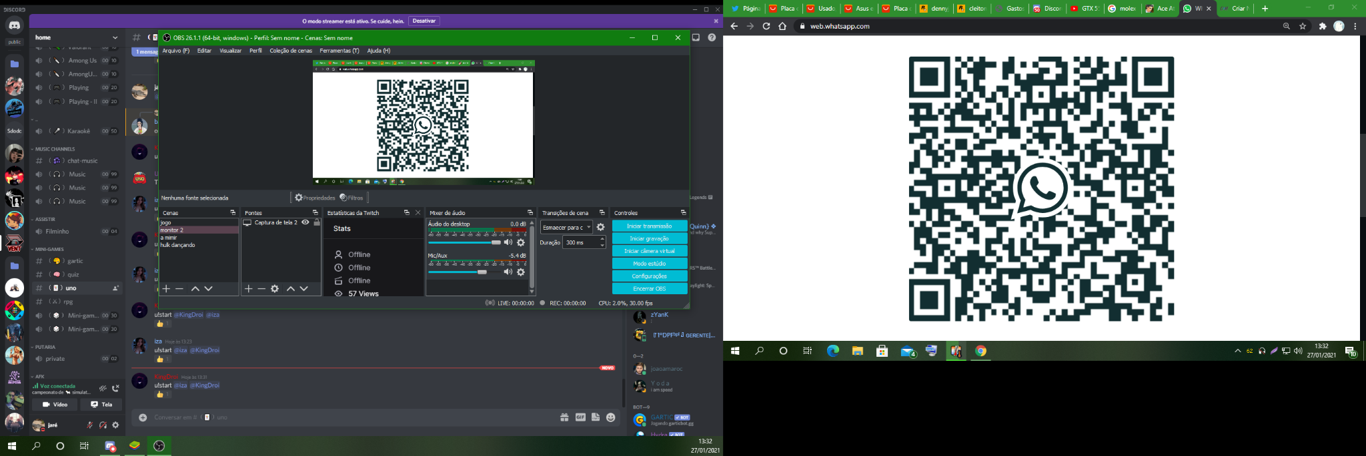Increase transition Duração stepper
The width and height of the screenshot is (1366, 456).
tap(602, 240)
